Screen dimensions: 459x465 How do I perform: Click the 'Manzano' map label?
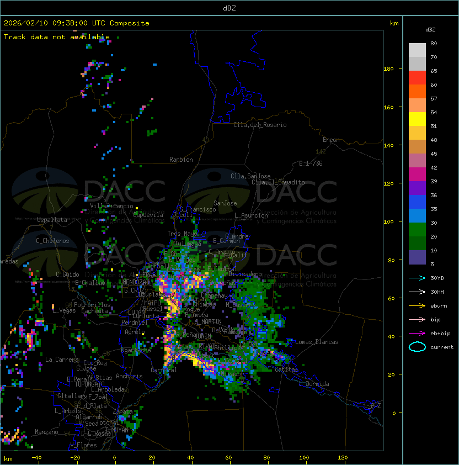46,432
